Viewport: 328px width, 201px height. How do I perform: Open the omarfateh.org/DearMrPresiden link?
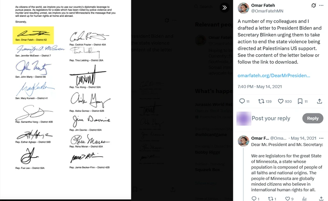(274, 76)
